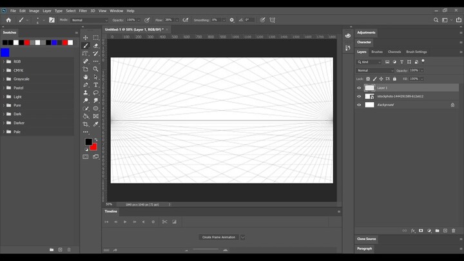The image size is (464, 261).
Task: Toggle visibility of the istockphoto layer
Action: (x=359, y=96)
